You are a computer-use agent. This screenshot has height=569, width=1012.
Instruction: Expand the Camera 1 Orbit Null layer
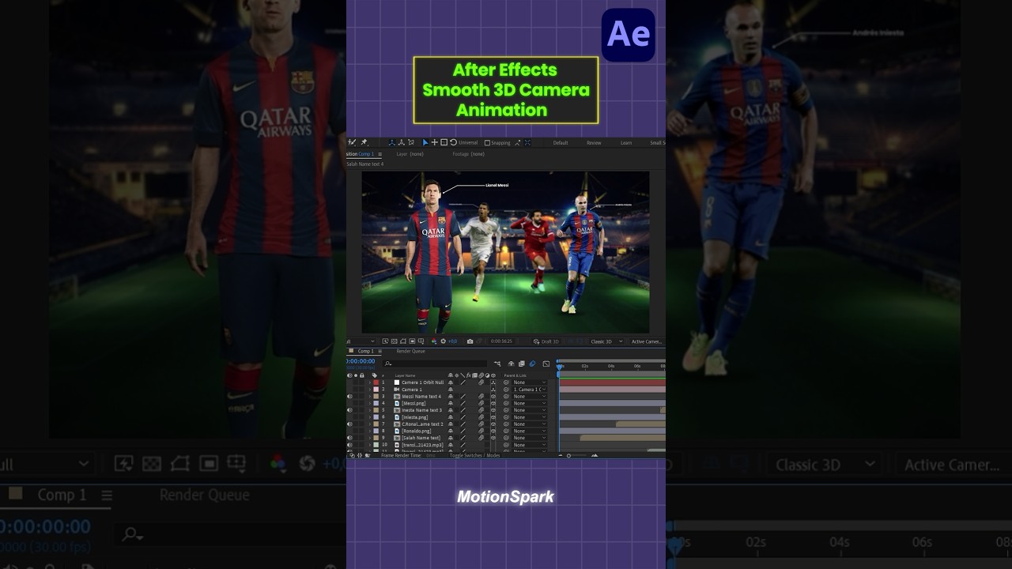point(370,382)
